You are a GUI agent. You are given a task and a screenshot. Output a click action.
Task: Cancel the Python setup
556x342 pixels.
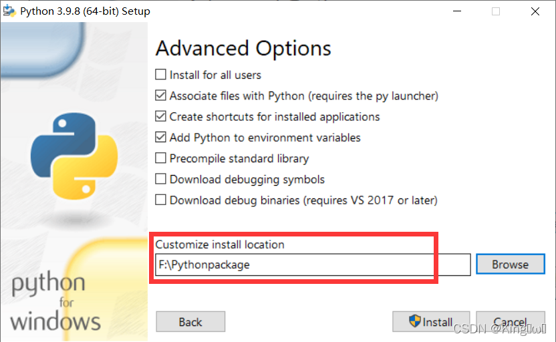click(x=511, y=322)
